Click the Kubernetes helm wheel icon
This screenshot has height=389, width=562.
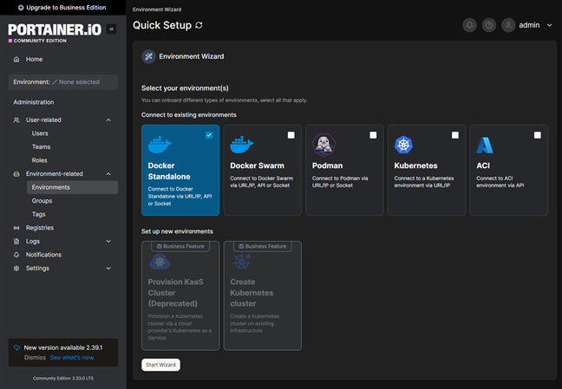[403, 145]
